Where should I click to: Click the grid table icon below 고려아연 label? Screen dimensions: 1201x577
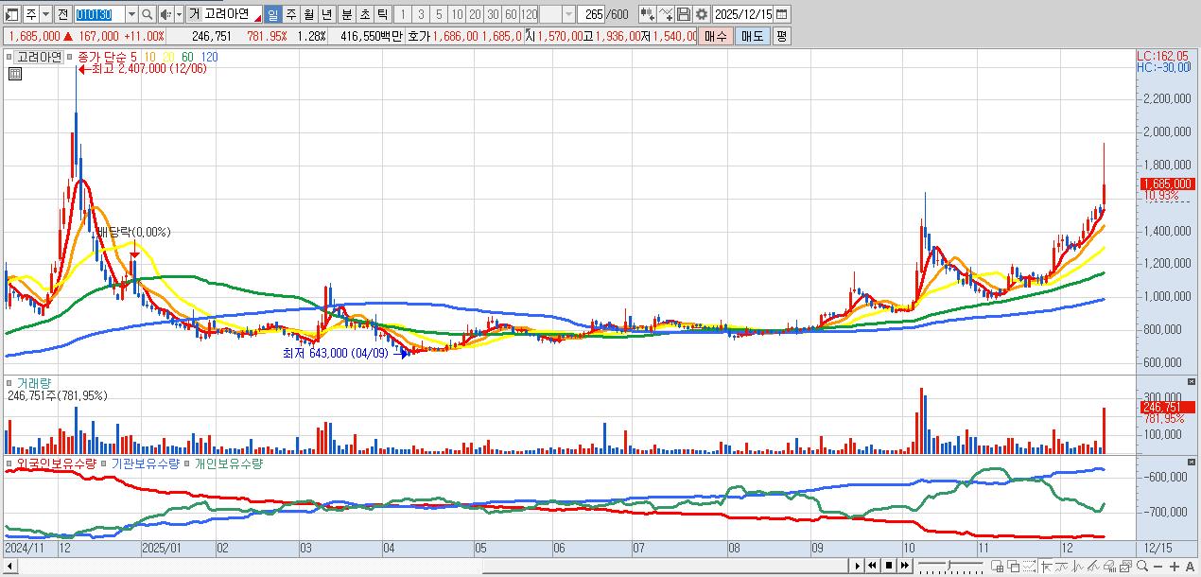(15, 74)
